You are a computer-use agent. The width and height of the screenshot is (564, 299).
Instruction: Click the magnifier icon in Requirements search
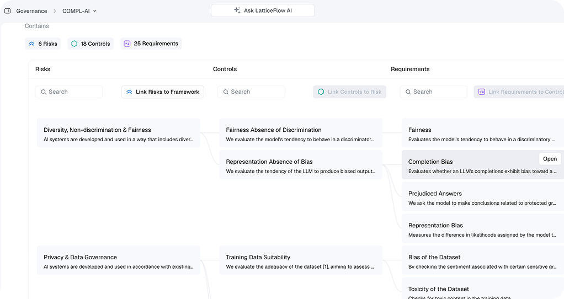tap(407, 92)
